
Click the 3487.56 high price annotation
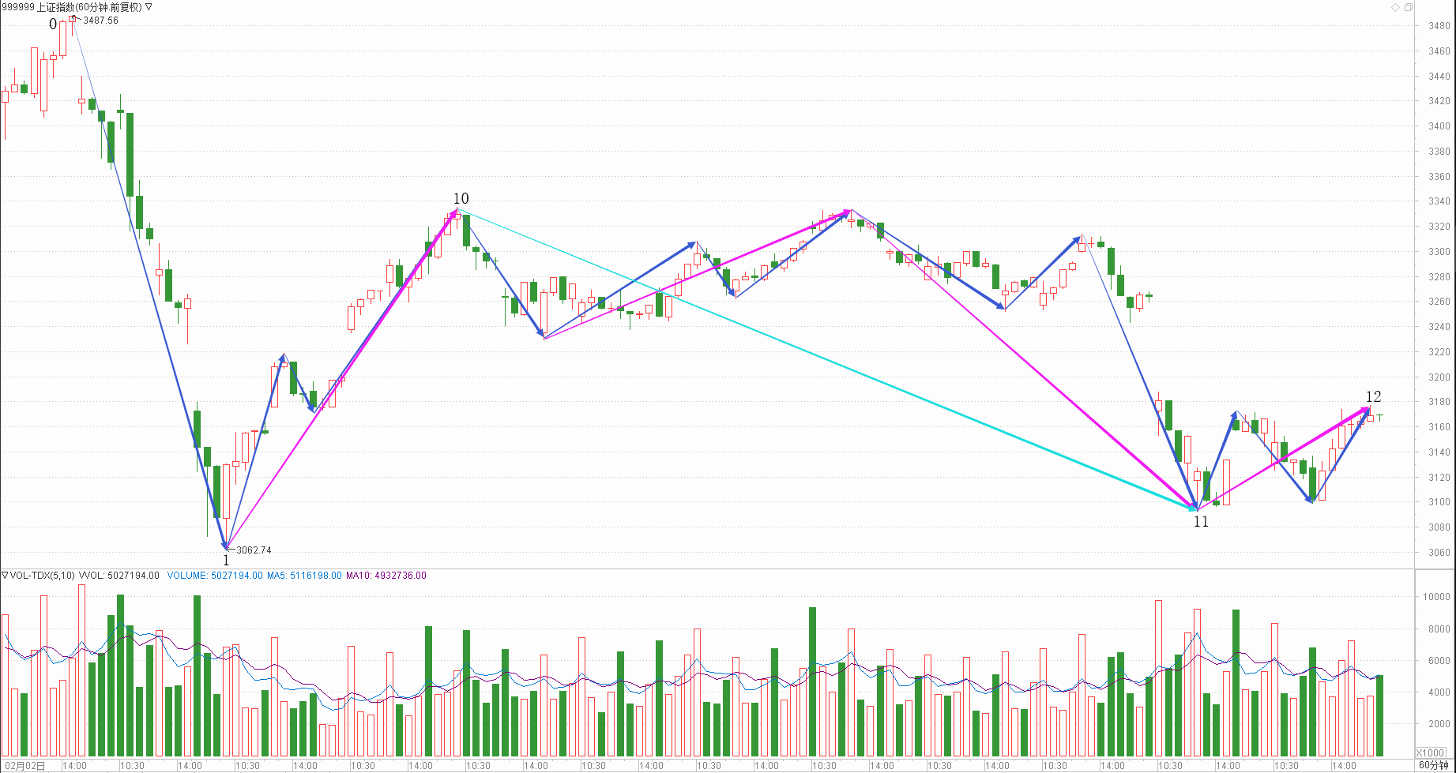pyautogui.click(x=100, y=21)
